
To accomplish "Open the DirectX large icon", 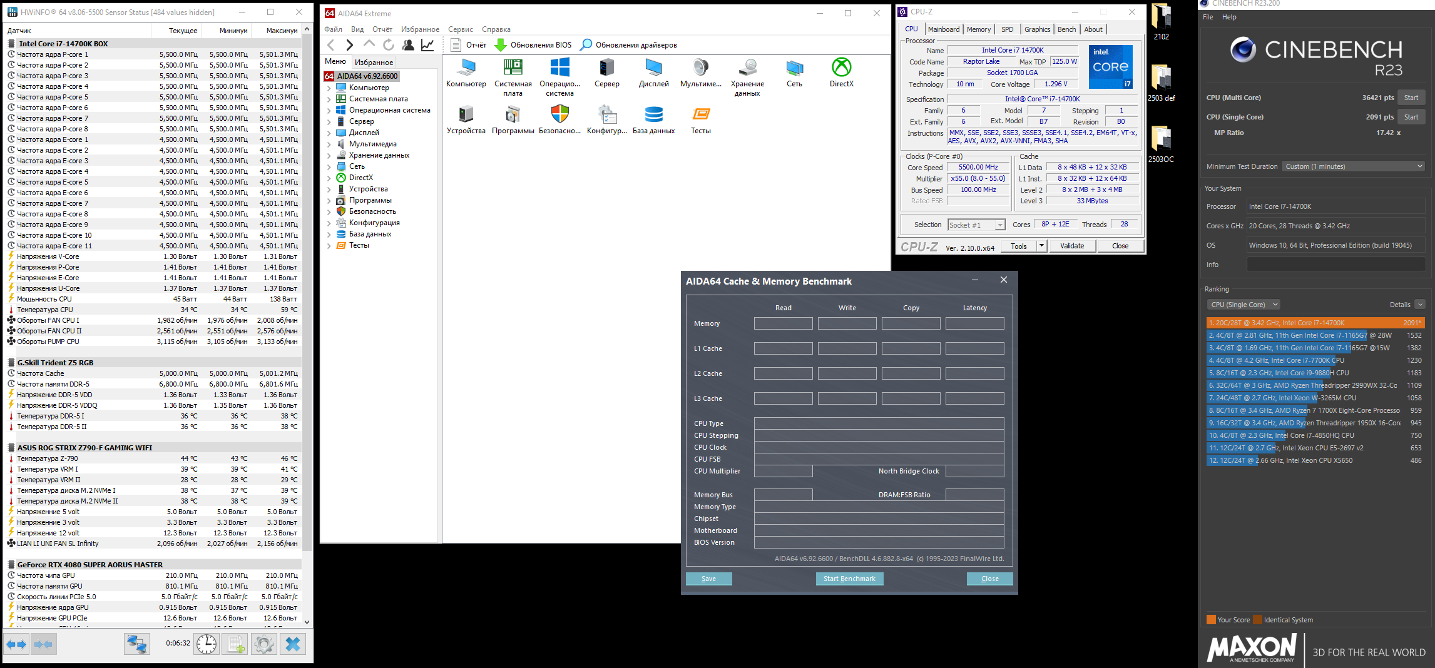I will point(841,73).
